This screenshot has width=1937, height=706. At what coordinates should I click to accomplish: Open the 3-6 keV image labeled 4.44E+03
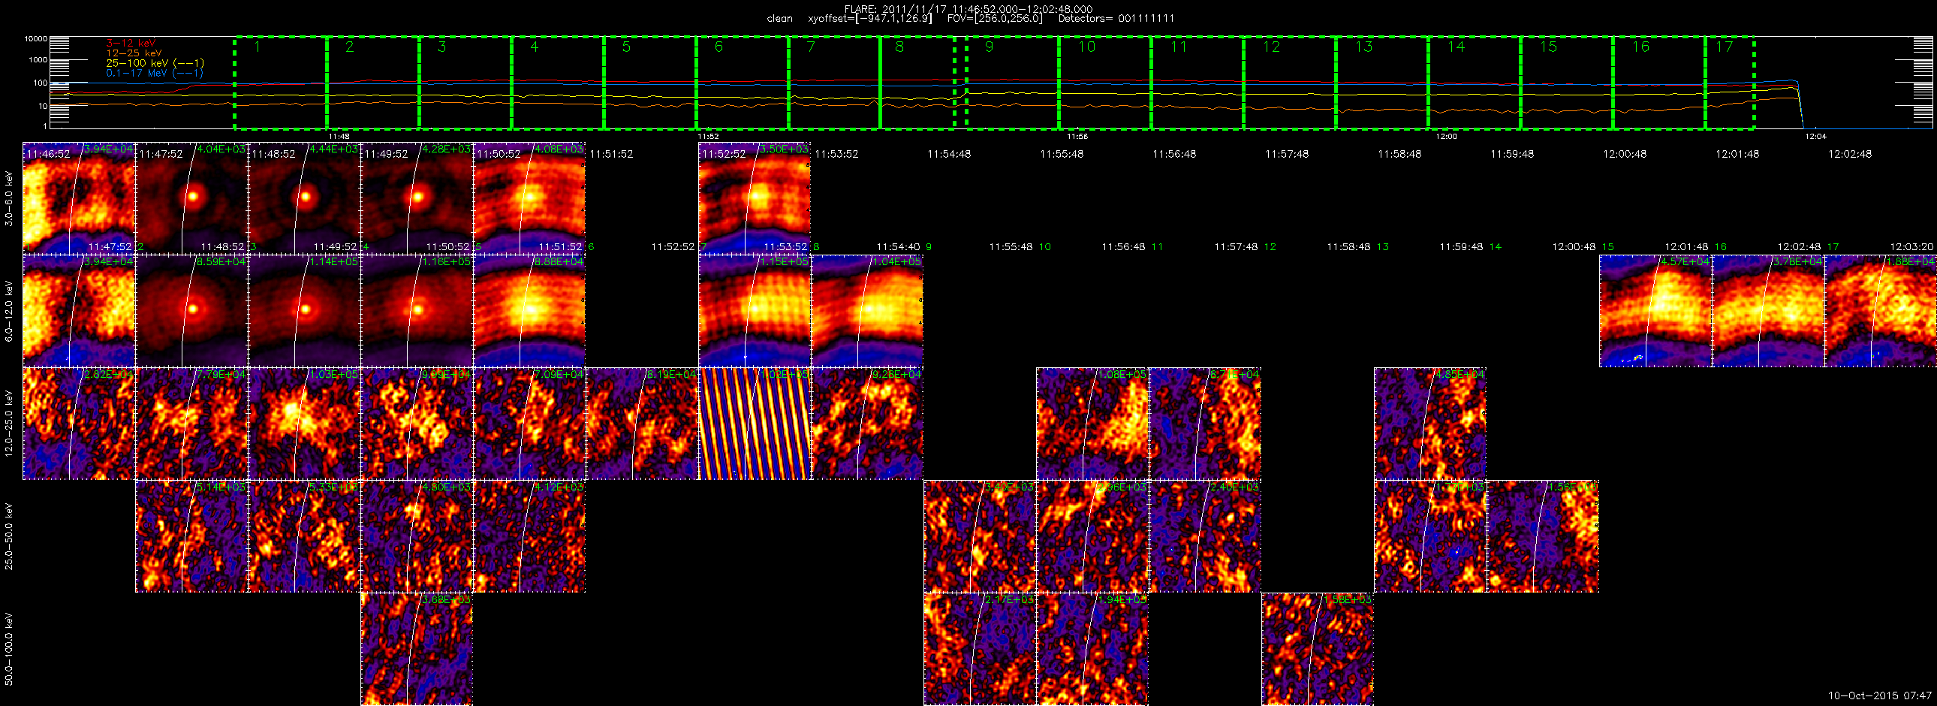point(305,198)
